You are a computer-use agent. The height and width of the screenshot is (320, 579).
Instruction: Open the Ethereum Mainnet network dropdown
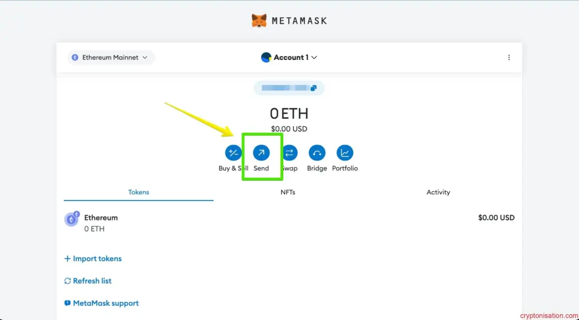coord(111,57)
